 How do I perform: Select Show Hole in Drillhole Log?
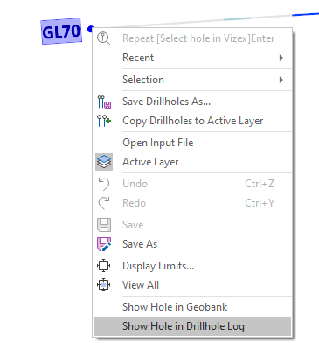(x=192, y=326)
